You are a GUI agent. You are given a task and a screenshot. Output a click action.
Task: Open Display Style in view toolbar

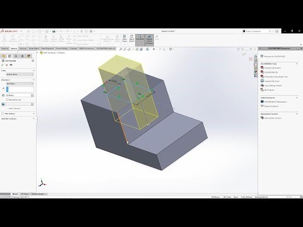(148, 49)
